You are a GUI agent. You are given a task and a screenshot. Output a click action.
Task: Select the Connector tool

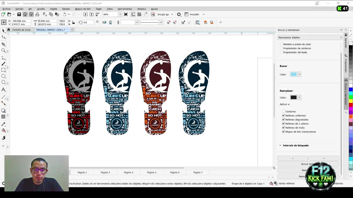[x=3, y=103]
